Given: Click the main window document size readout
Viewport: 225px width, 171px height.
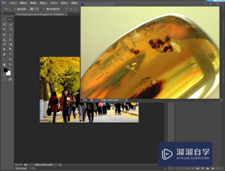Looking at the screenshot, I should point(44,165).
